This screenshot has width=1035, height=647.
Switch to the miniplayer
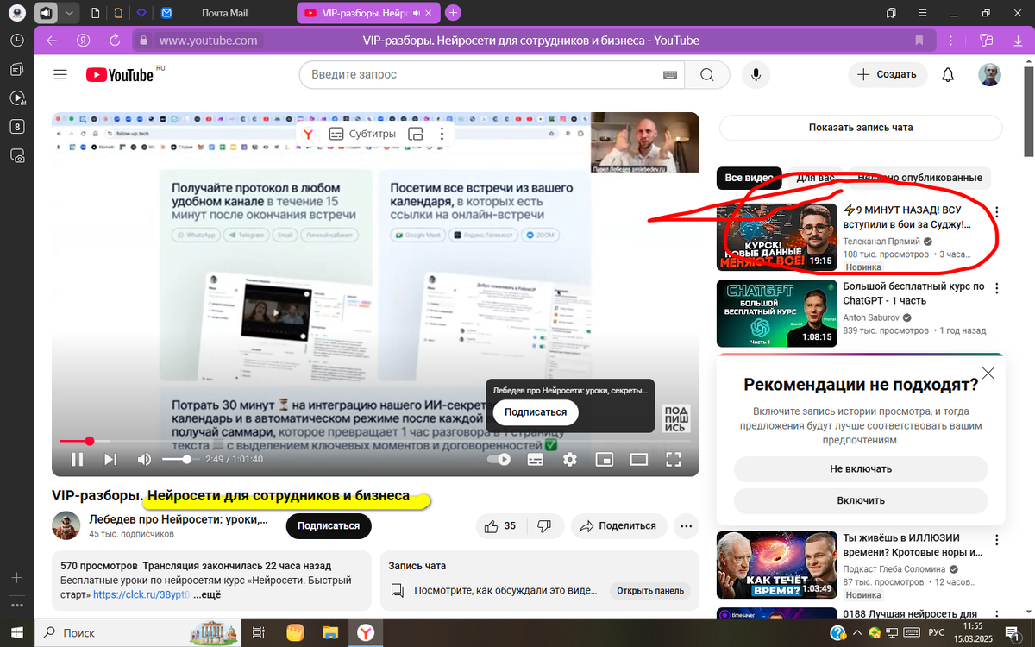(604, 460)
